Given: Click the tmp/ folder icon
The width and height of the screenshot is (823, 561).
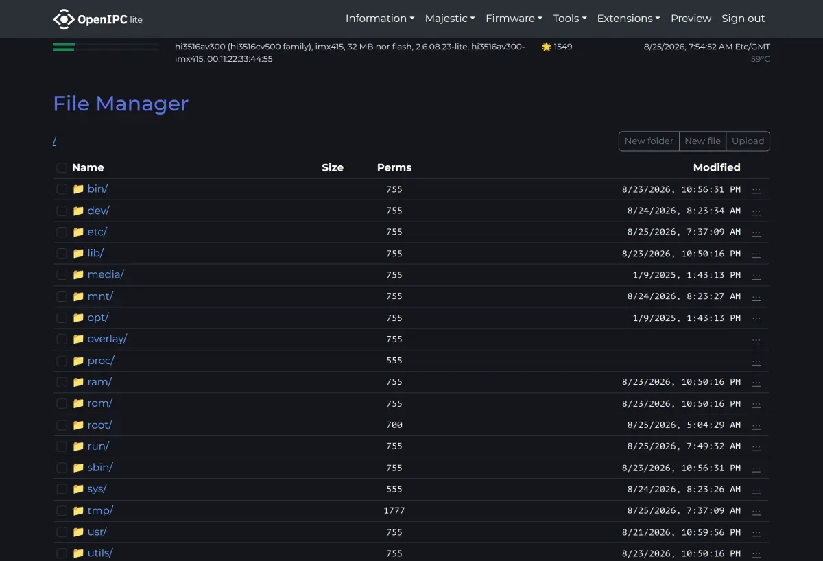Looking at the screenshot, I should click(78, 510).
